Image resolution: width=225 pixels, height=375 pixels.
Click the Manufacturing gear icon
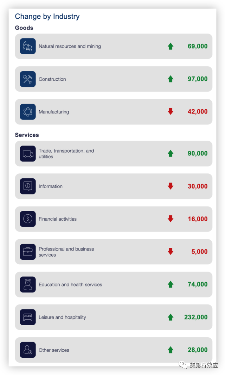pyautogui.click(x=28, y=112)
